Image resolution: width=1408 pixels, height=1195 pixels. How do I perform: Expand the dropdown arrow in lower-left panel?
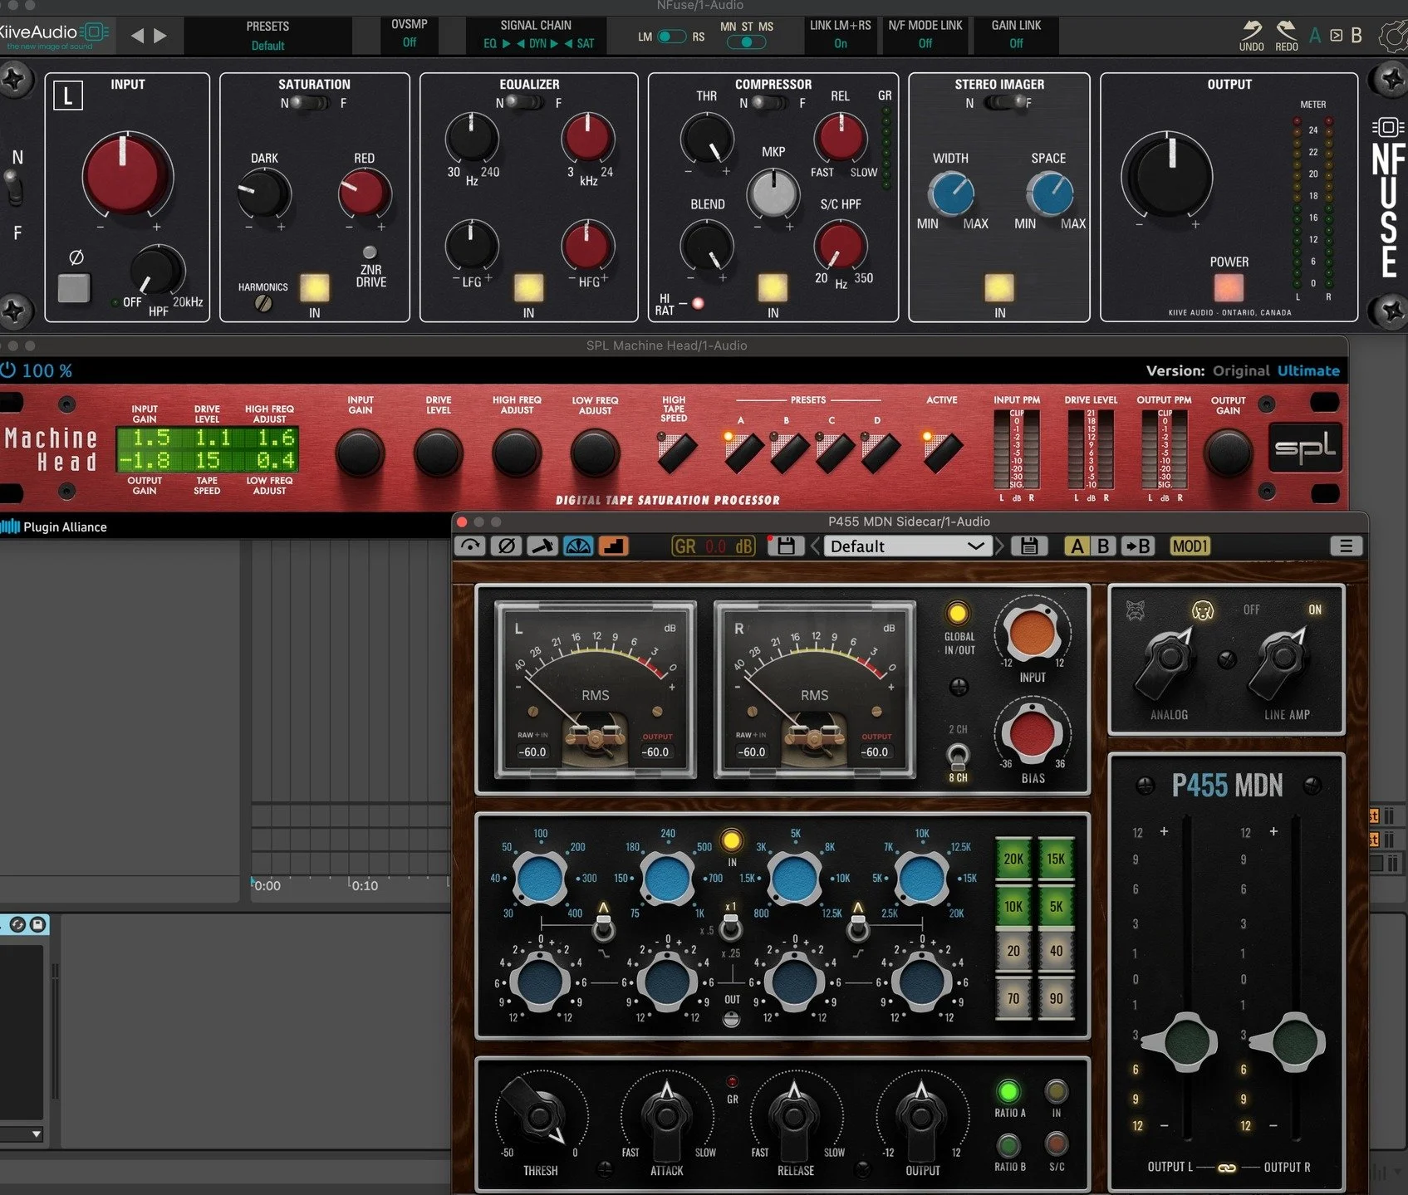click(36, 1134)
